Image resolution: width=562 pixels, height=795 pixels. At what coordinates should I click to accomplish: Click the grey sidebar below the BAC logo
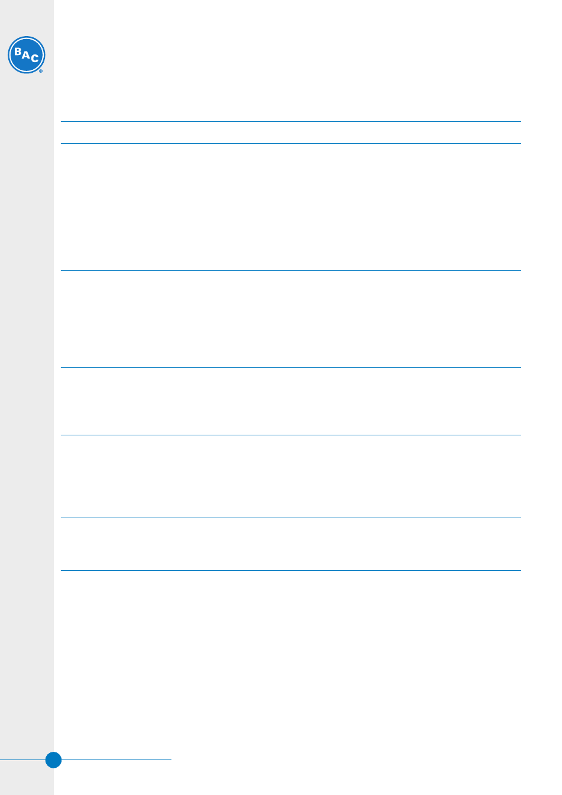pos(27,414)
